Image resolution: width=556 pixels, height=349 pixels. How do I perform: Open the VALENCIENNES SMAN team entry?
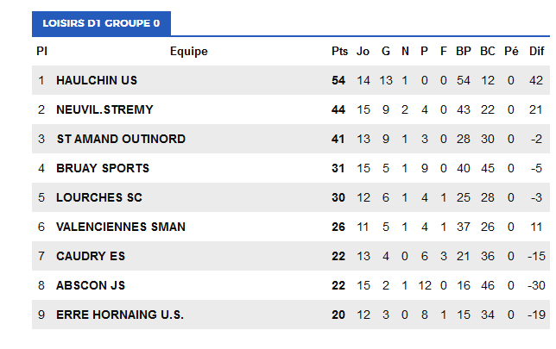[121, 227]
